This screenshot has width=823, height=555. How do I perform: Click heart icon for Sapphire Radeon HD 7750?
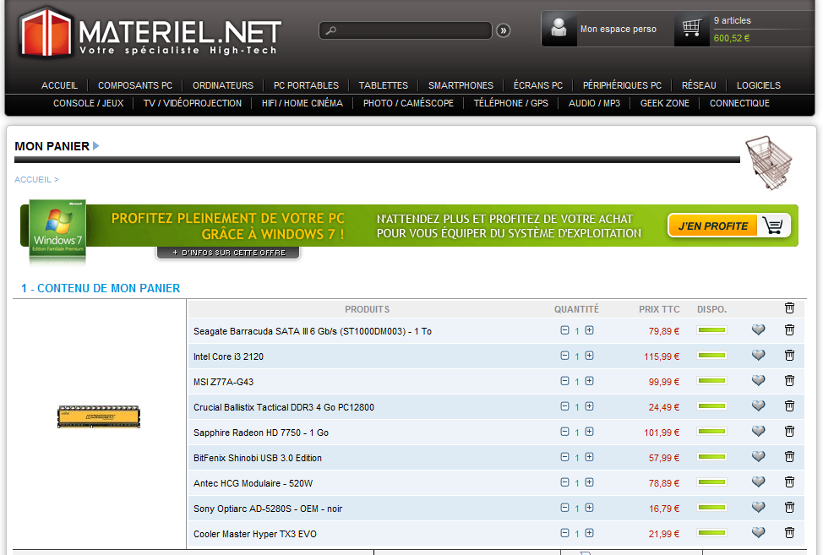(x=758, y=432)
